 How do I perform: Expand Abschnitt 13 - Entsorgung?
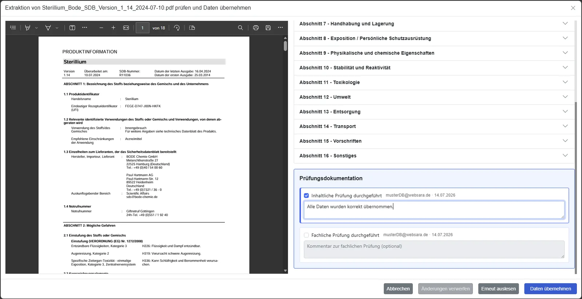point(434,112)
